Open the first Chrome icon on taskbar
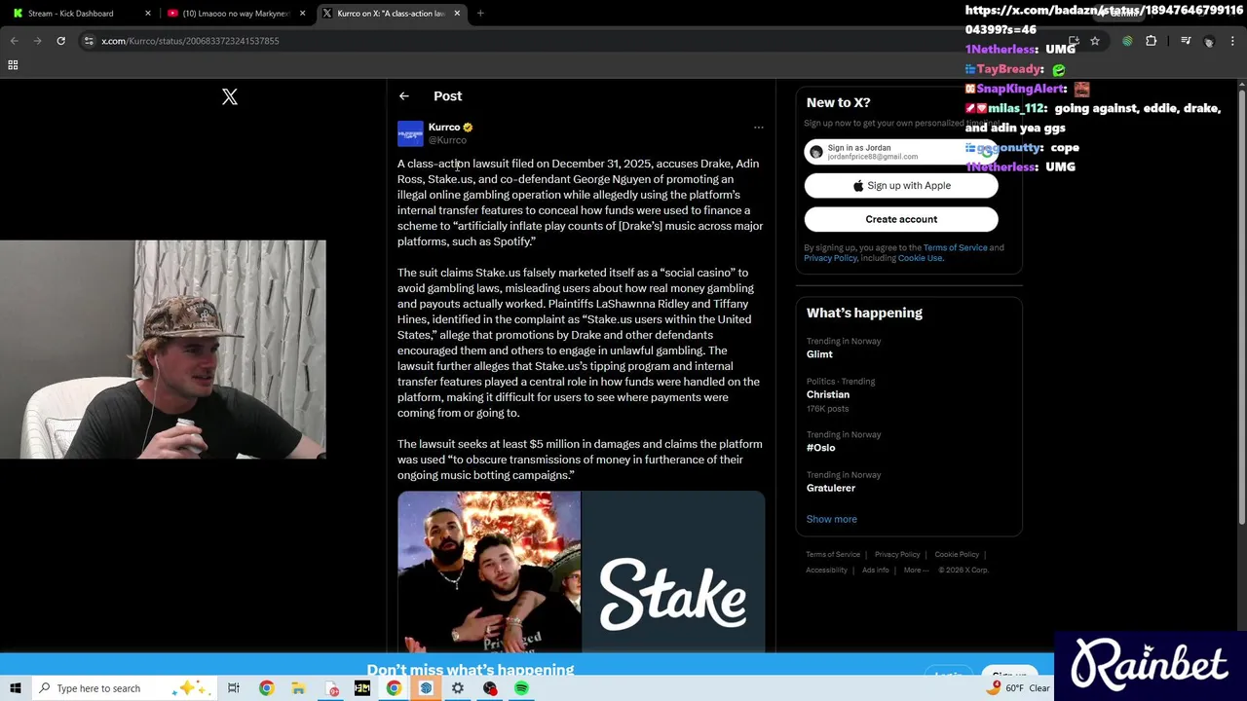Image resolution: width=1247 pixels, height=701 pixels. click(x=266, y=688)
